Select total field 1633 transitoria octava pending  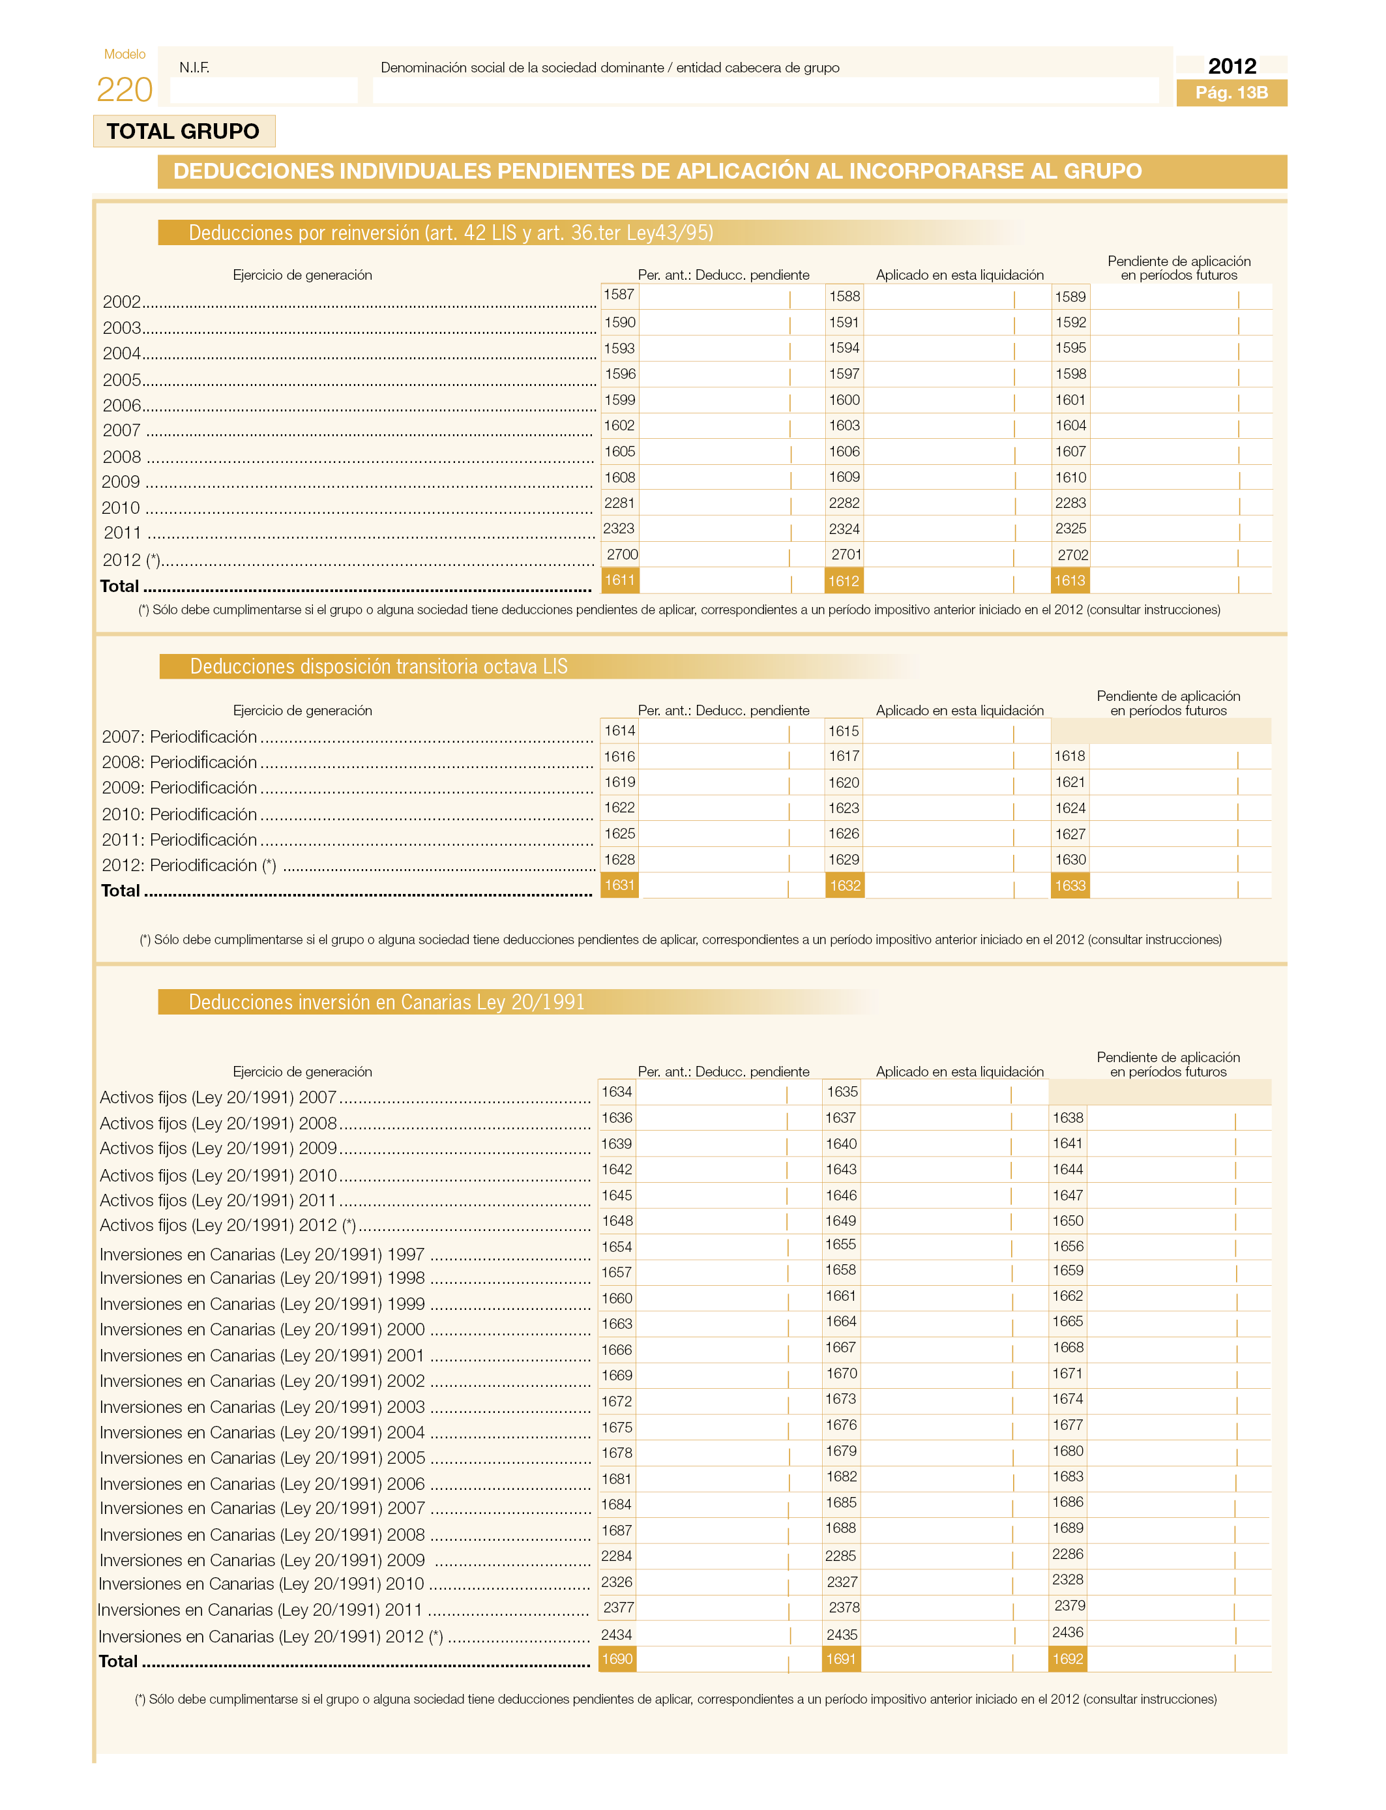tap(1182, 885)
